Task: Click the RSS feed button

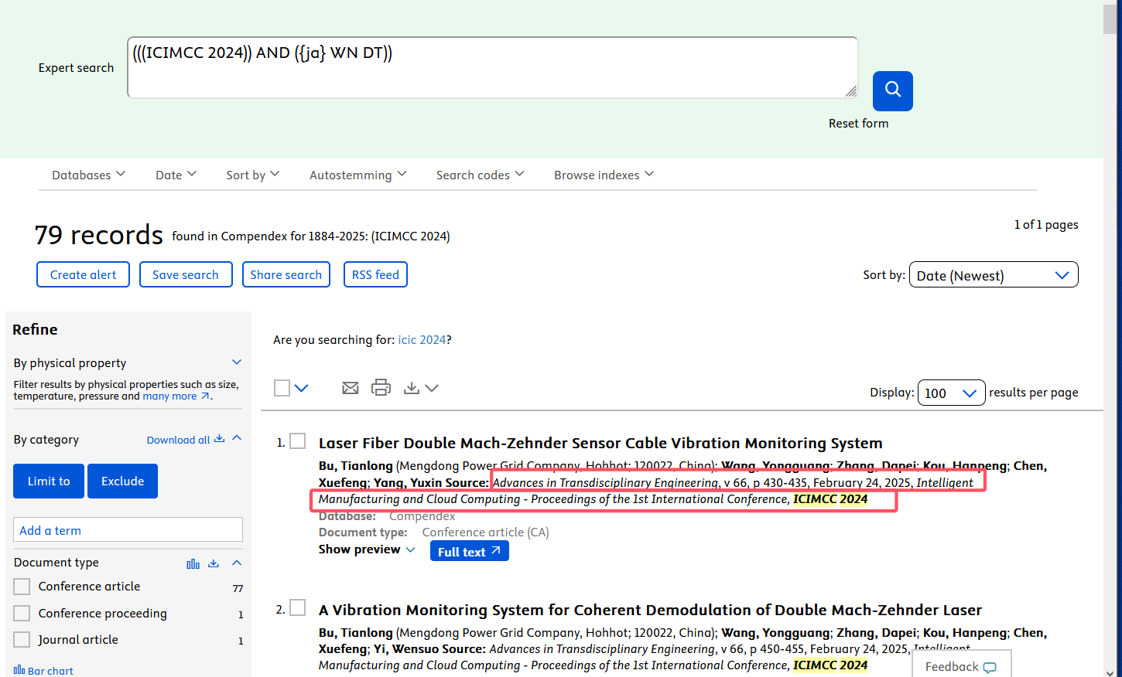Action: click(375, 274)
